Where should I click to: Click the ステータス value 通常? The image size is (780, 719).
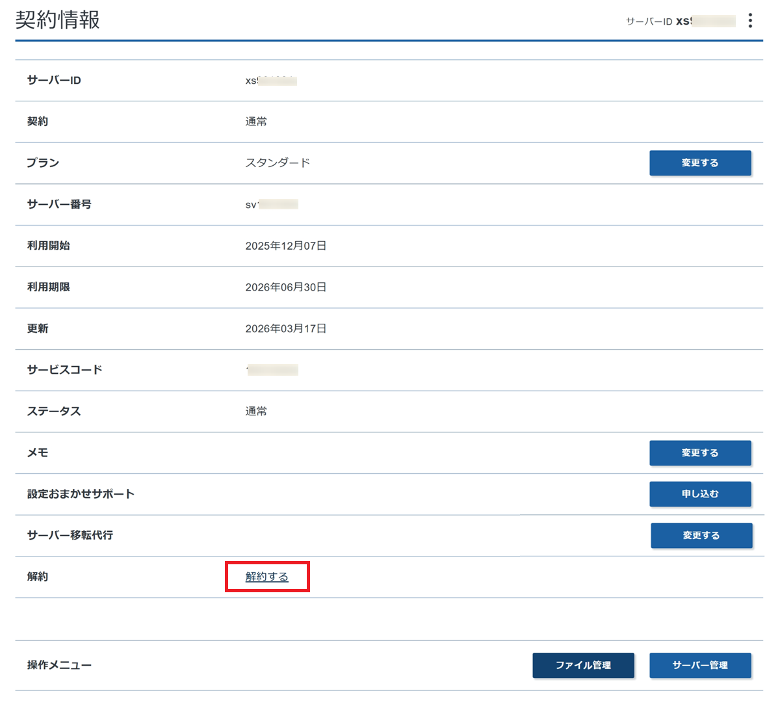[256, 412]
